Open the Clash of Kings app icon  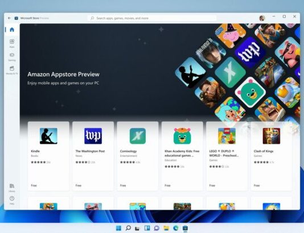click(x=272, y=136)
